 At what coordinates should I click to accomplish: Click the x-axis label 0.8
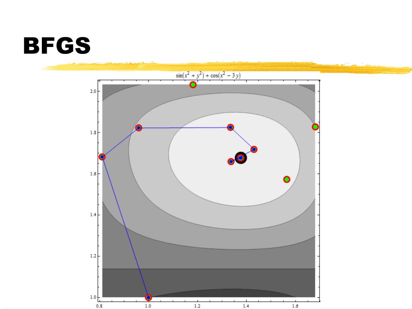[99, 306]
